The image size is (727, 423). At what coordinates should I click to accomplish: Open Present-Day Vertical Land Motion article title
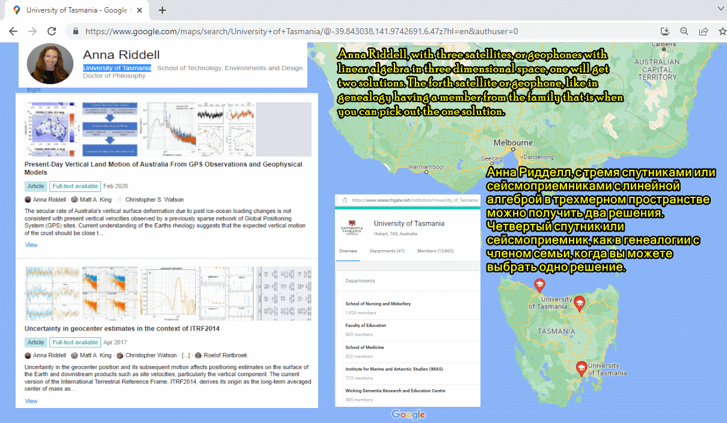coord(164,168)
